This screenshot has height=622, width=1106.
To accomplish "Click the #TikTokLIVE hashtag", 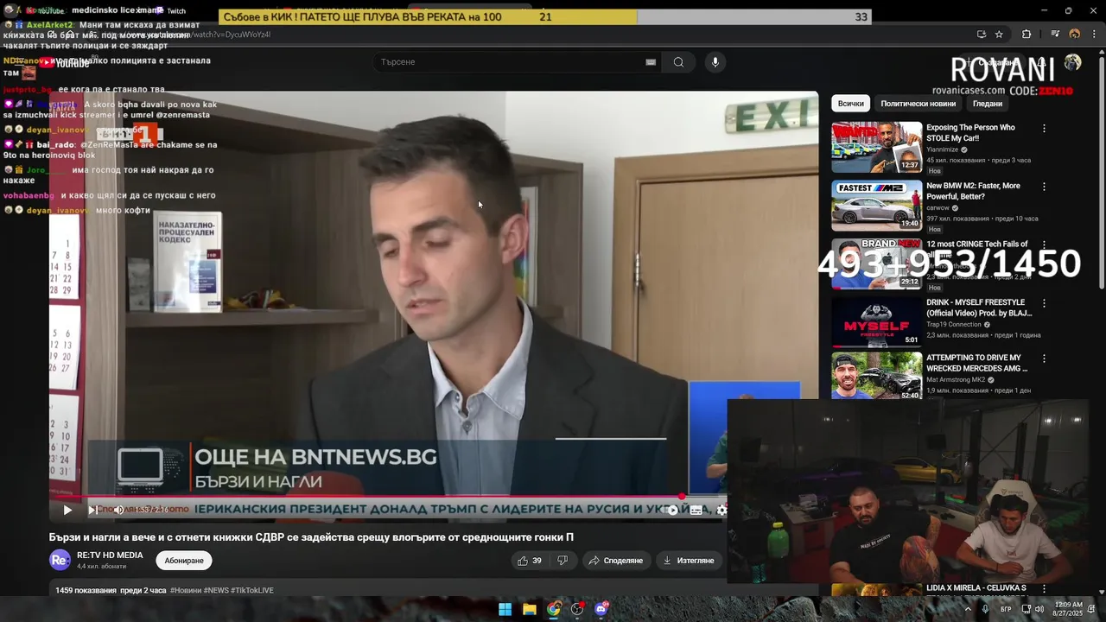I will [252, 591].
